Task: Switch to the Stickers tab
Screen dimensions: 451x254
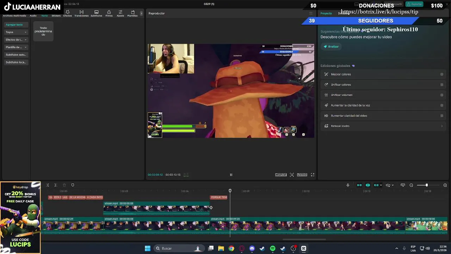Action: 56,16
